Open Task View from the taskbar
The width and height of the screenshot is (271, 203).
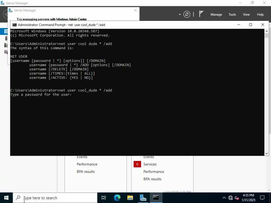(x=103, y=198)
